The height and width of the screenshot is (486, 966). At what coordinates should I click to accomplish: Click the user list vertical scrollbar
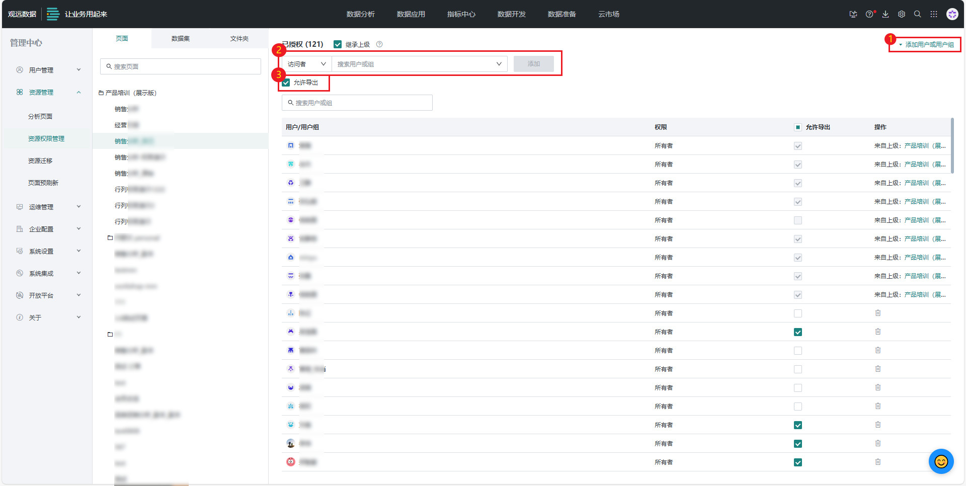(952, 146)
